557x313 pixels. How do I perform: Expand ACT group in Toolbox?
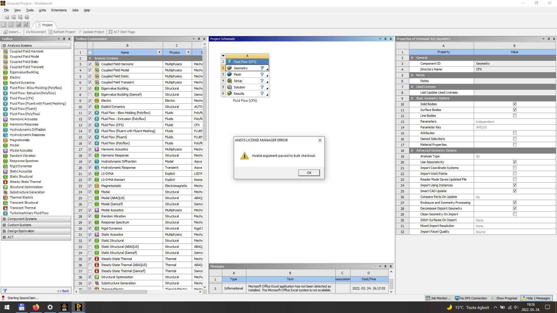4,237
